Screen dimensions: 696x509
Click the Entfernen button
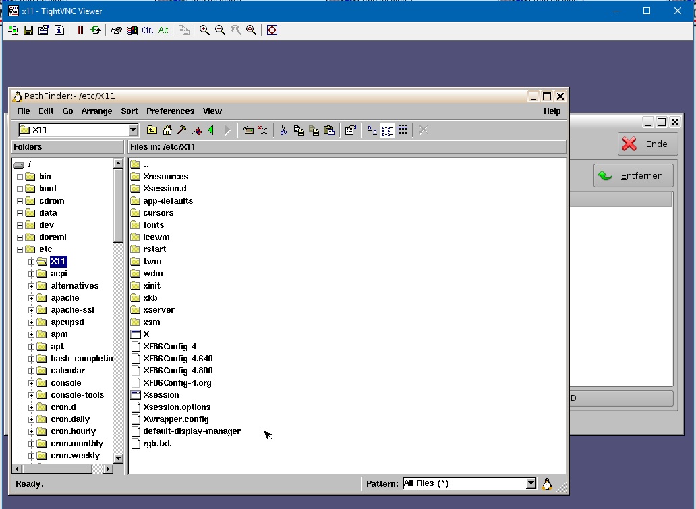[633, 176]
